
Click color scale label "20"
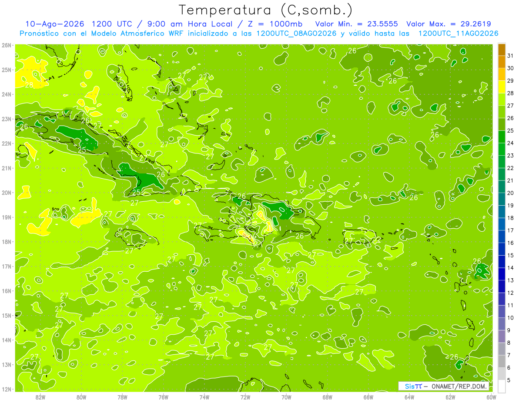pos(511,193)
